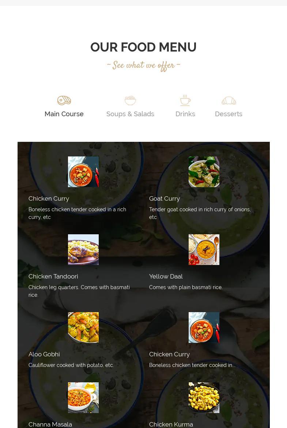Open the Aloo Gobhi dish picture
This screenshot has height=428, width=287.
[83, 327]
